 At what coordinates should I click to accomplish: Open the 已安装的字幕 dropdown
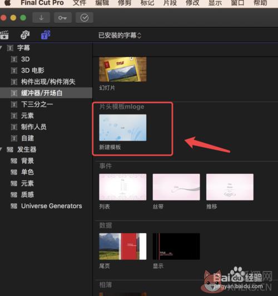120,36
